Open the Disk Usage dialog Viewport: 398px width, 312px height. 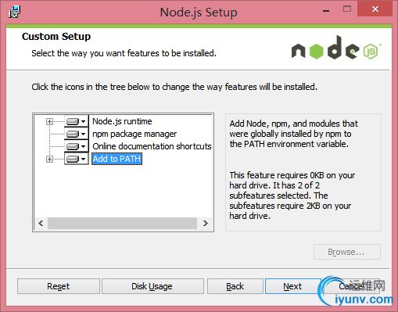coord(152,286)
